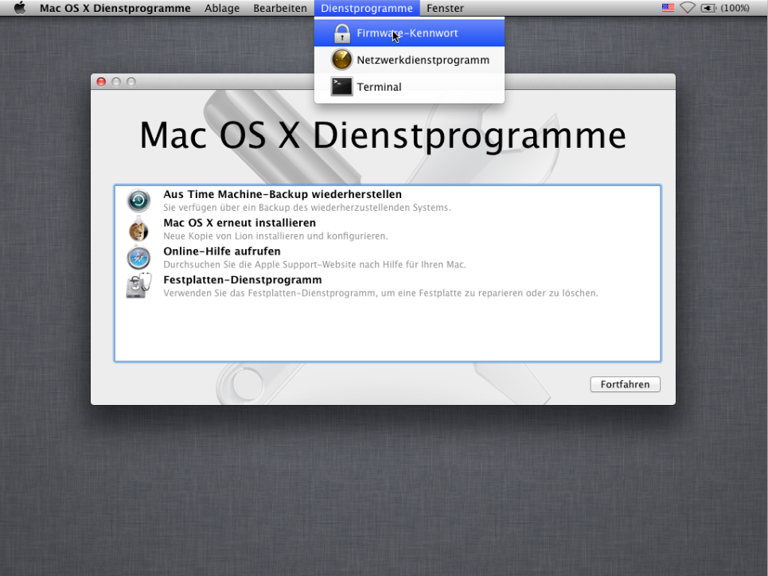Choose Netzwerkdienstprogramm from the menu
Image resolution: width=768 pixels, height=576 pixels.
[410, 60]
